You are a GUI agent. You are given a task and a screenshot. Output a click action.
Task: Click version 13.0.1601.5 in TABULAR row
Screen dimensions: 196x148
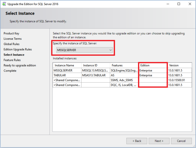(180, 75)
